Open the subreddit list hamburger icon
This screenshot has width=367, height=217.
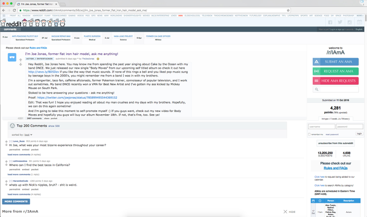pyautogui.click(x=4, y=16)
